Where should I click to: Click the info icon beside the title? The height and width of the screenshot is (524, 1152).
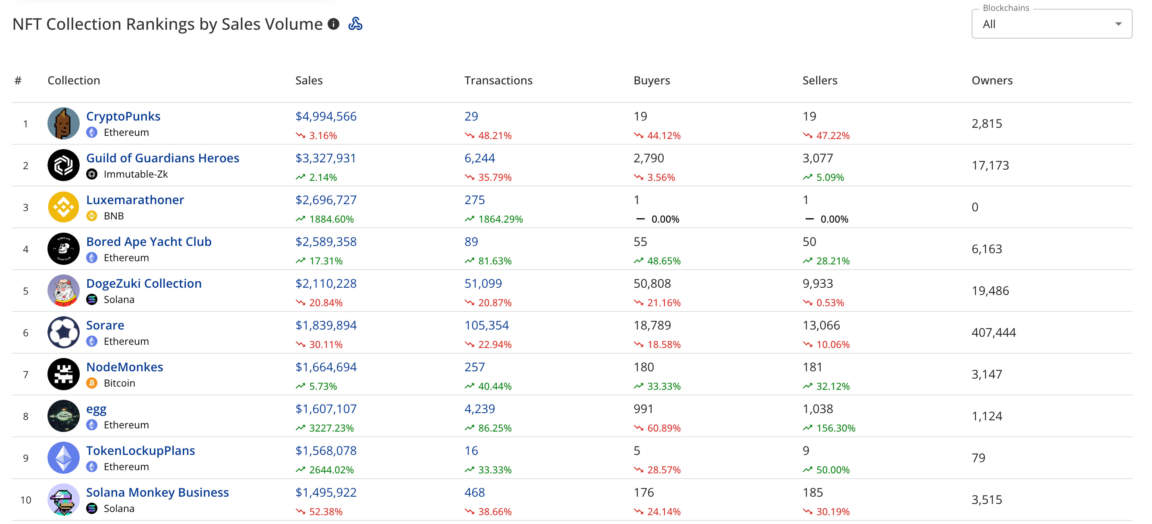click(333, 24)
